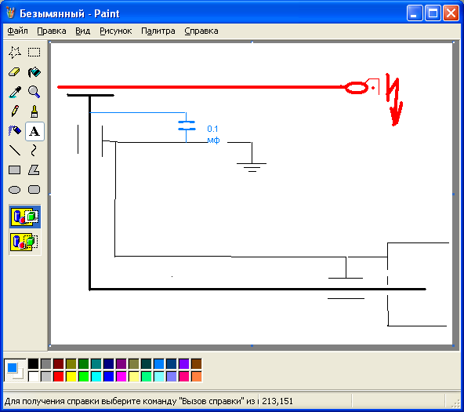Screen dimensions: 464x412
Task: Choose the bright green color swatch
Action: (x=83, y=377)
